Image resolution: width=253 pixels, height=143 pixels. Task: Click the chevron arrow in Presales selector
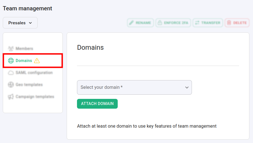coord(30,23)
